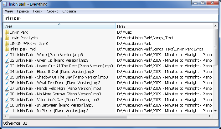
Task: Close the Everything window
Action: pos(213,3)
